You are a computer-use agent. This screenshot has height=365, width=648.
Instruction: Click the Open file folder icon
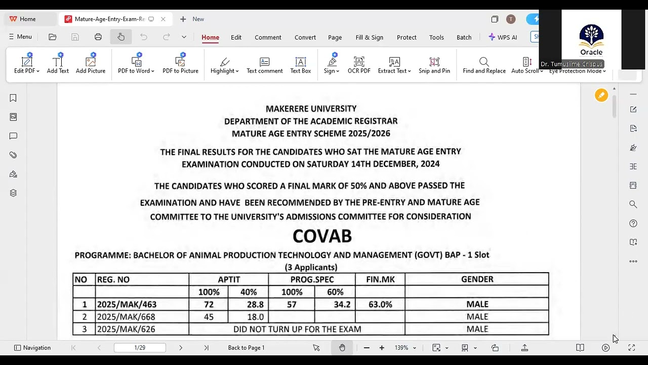coord(53,37)
